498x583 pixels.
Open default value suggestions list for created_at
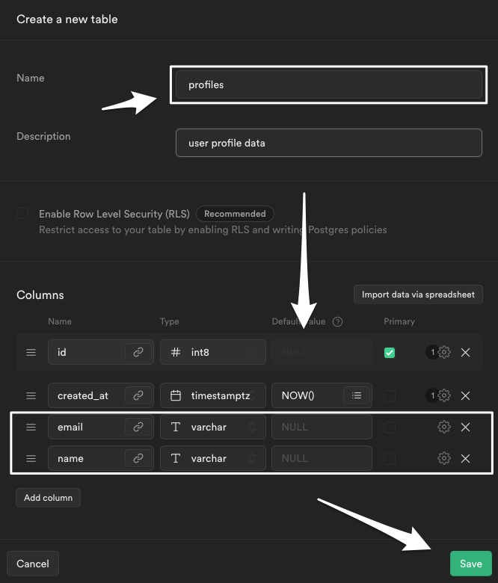[357, 395]
